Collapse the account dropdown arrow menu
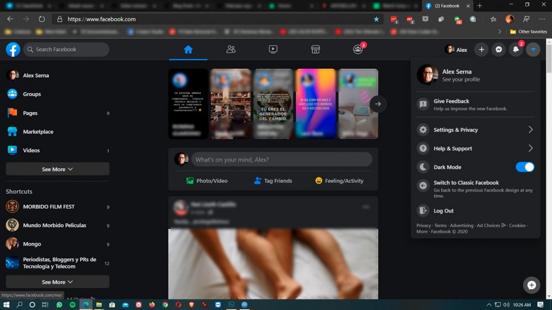 [533, 49]
